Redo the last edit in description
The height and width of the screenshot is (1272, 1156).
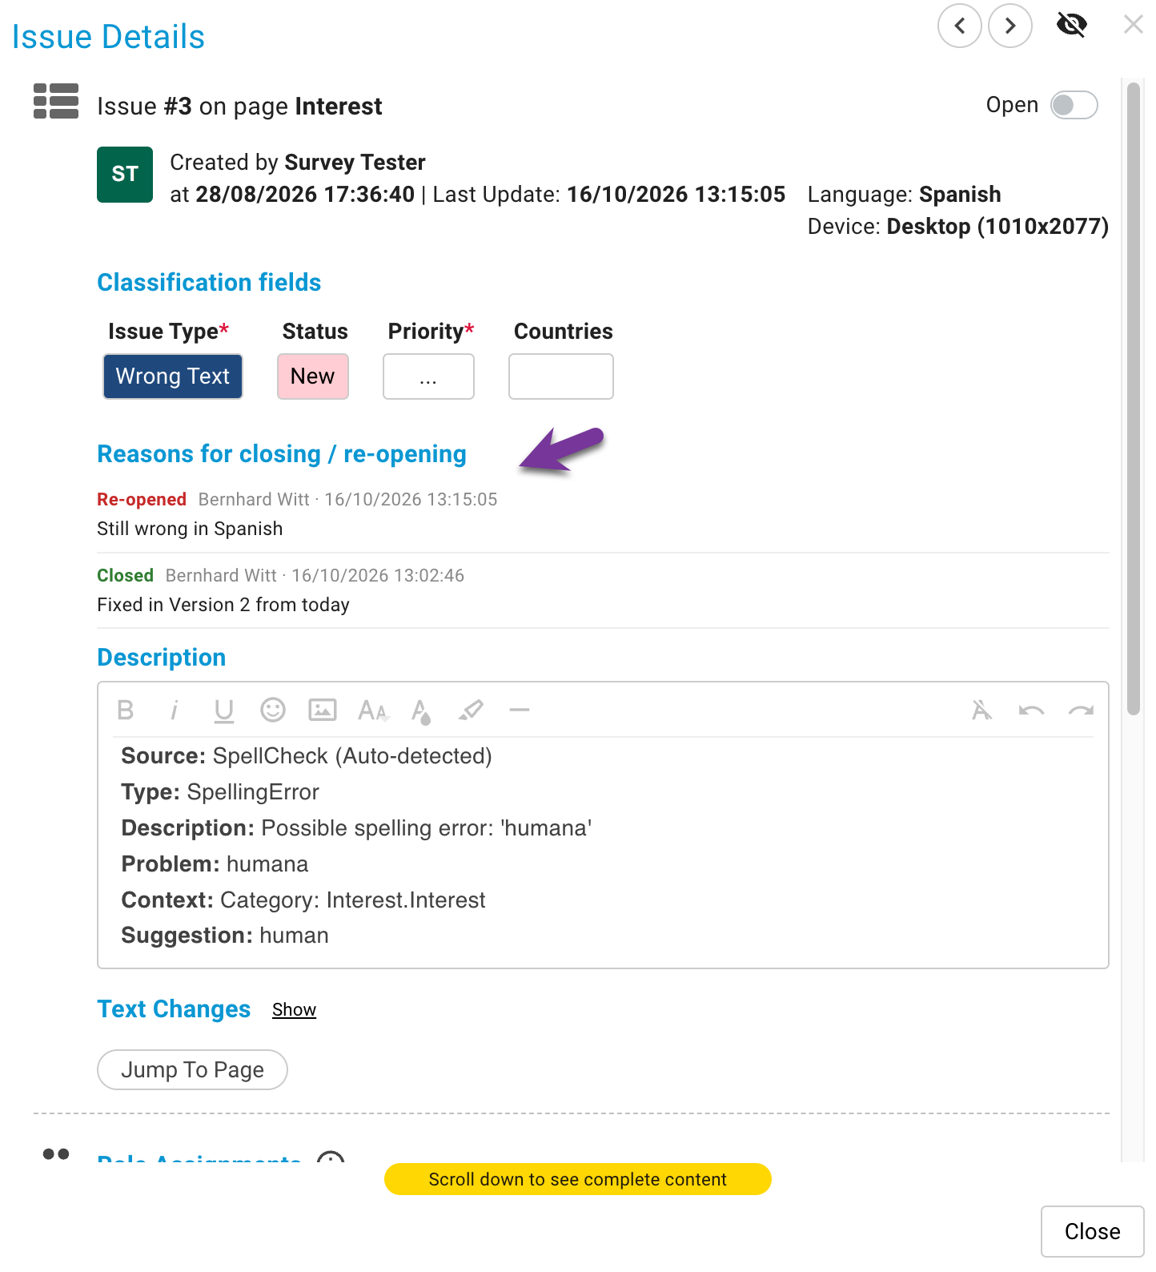1081,710
